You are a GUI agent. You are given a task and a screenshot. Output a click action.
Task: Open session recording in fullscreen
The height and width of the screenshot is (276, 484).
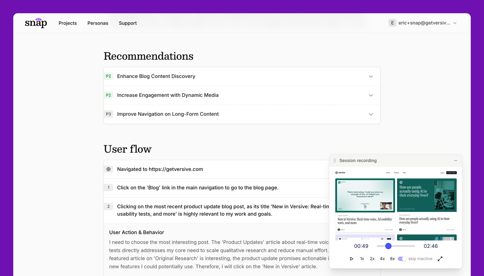440,259
